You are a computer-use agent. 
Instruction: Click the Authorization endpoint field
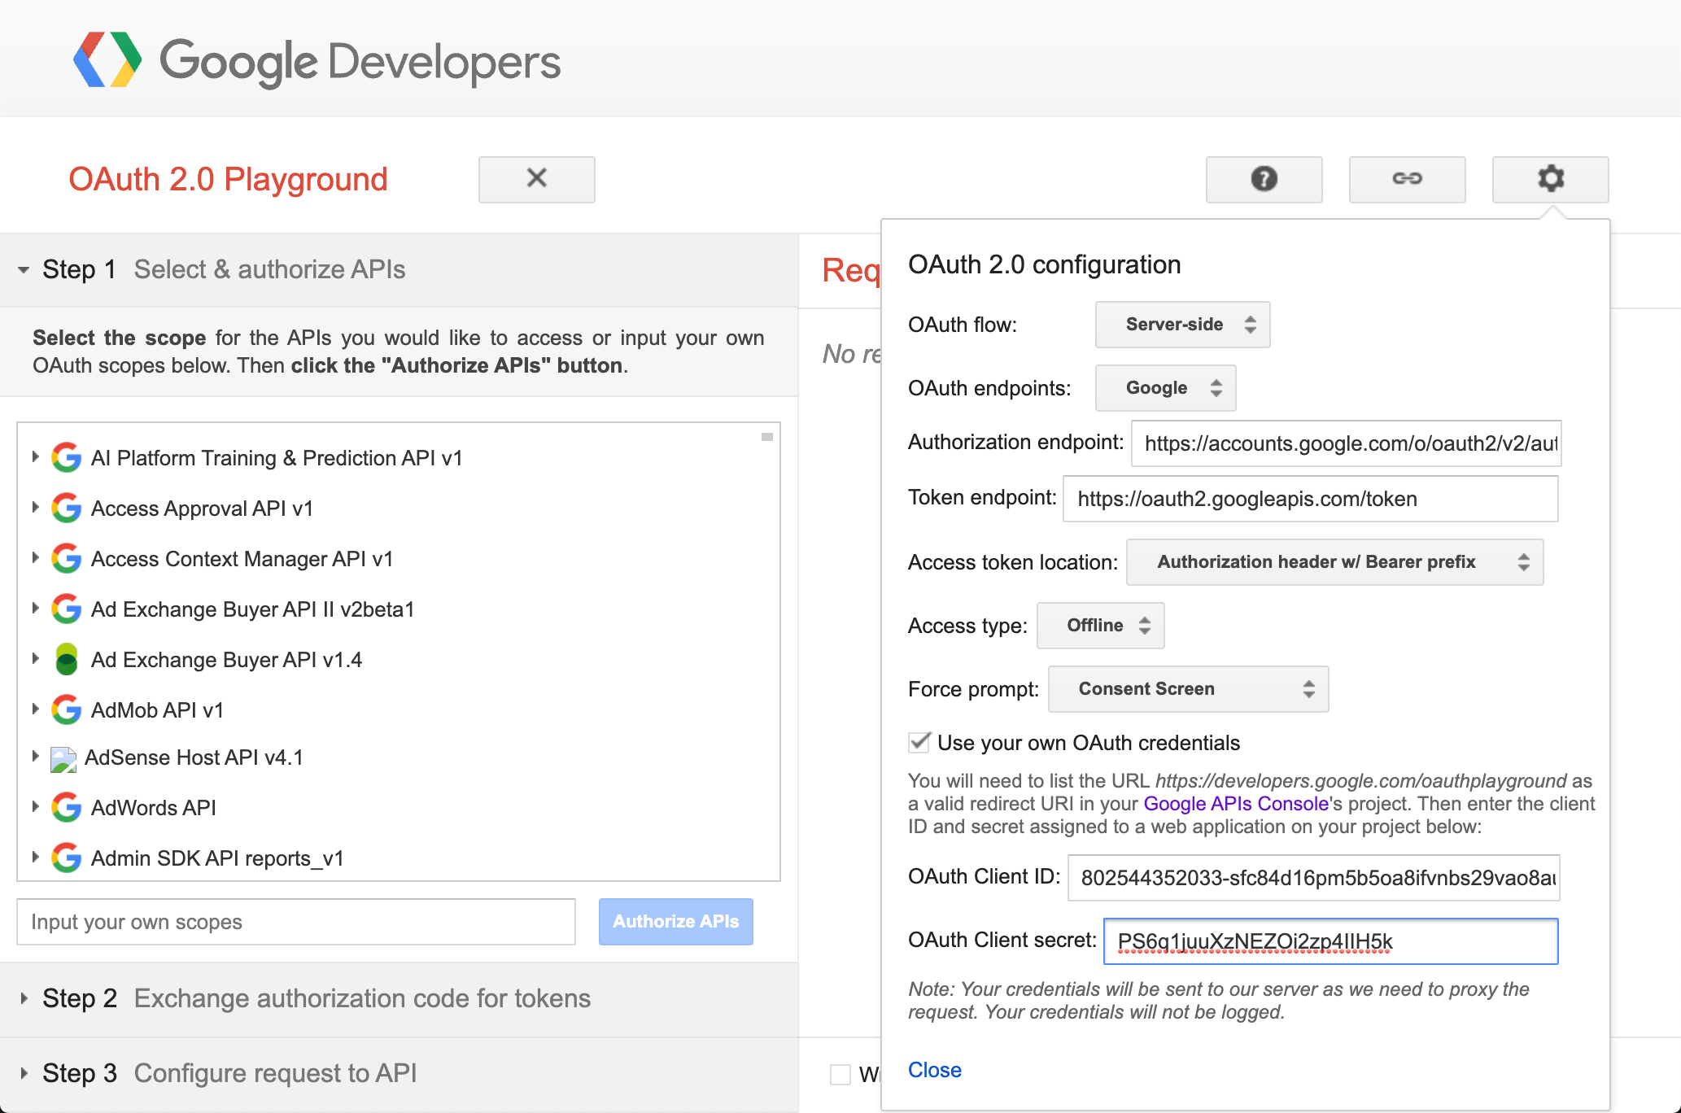[1346, 443]
